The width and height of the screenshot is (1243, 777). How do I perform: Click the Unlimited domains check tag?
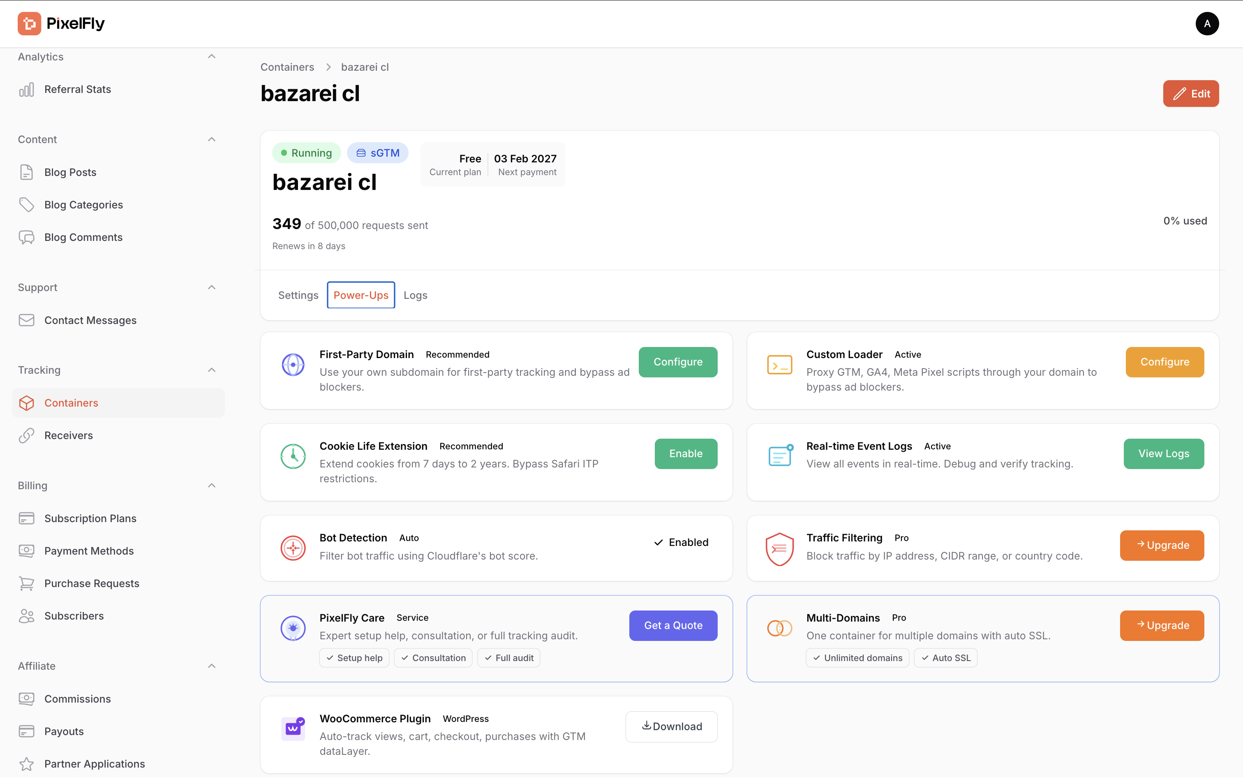coord(857,658)
